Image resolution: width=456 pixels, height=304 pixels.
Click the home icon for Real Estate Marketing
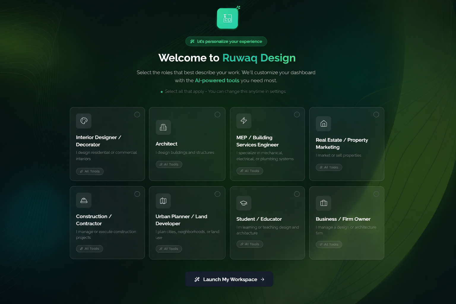[x=323, y=124]
